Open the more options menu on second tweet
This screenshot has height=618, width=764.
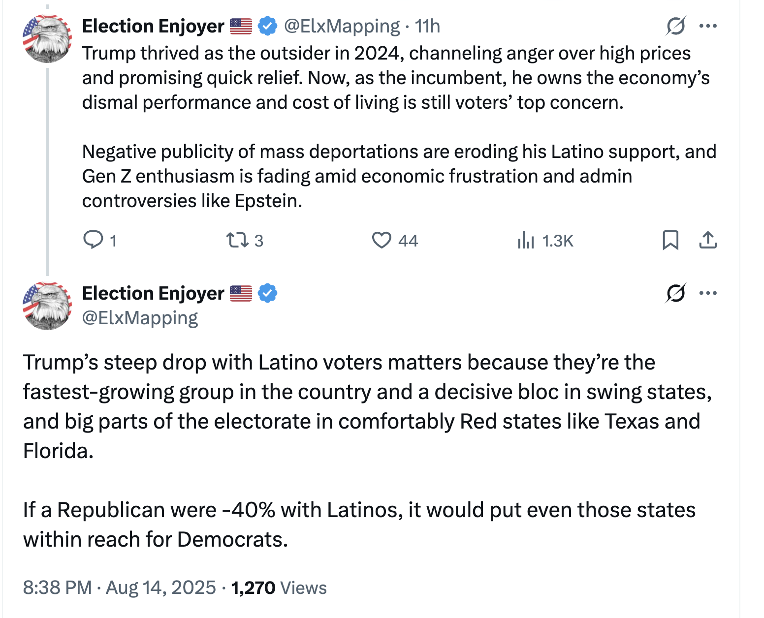coord(708,293)
